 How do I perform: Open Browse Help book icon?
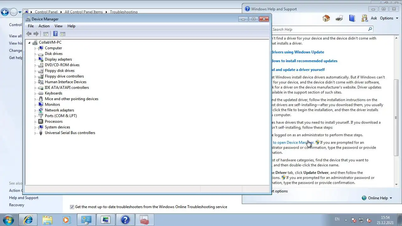[352, 18]
